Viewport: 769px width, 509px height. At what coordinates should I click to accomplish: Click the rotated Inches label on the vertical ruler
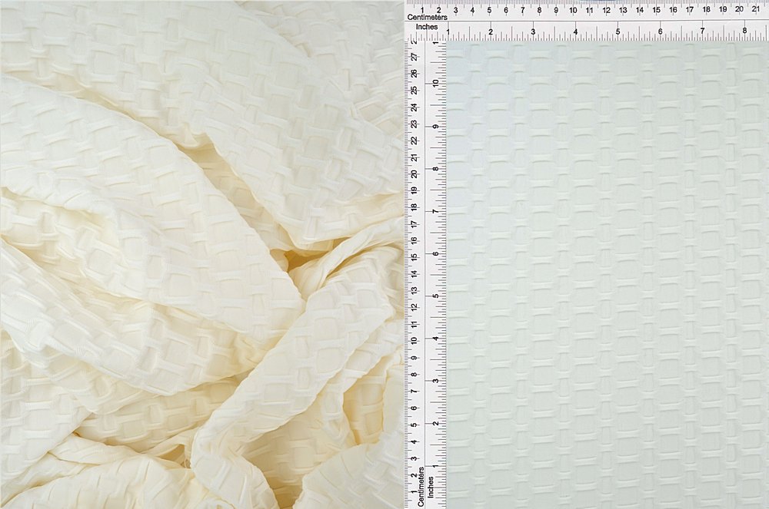tap(431, 487)
